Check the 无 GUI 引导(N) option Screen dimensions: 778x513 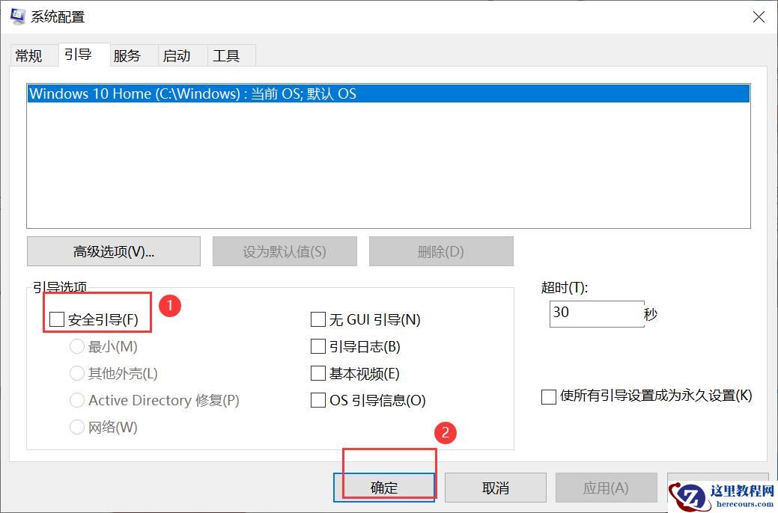[x=317, y=319]
